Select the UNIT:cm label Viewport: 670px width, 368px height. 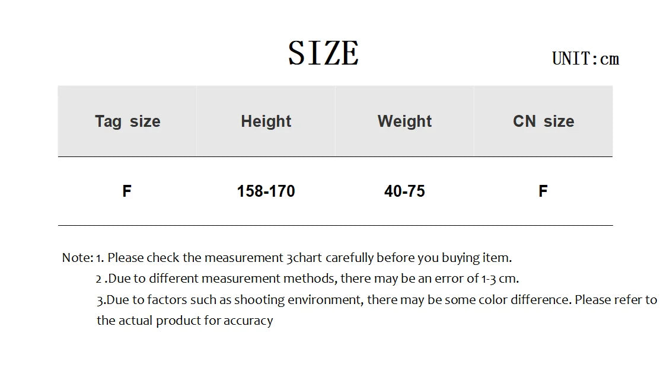(585, 59)
